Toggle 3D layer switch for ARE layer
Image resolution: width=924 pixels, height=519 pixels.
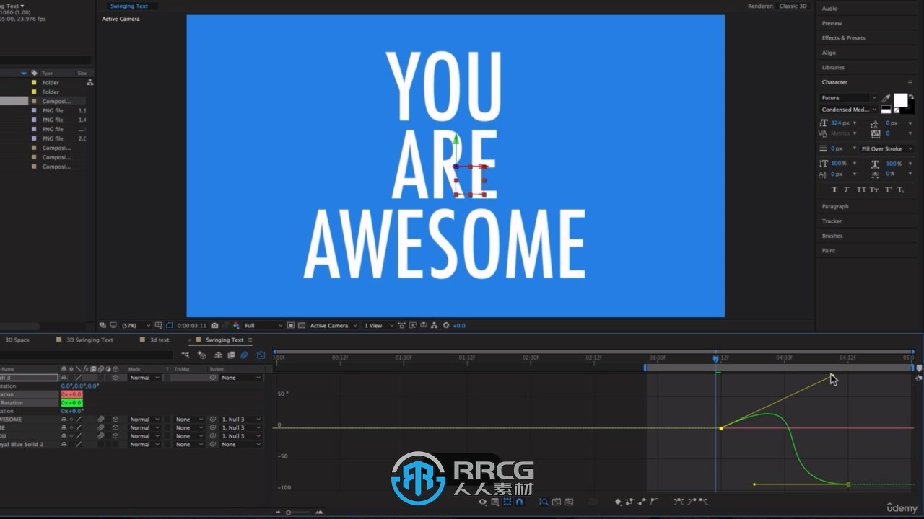point(115,427)
